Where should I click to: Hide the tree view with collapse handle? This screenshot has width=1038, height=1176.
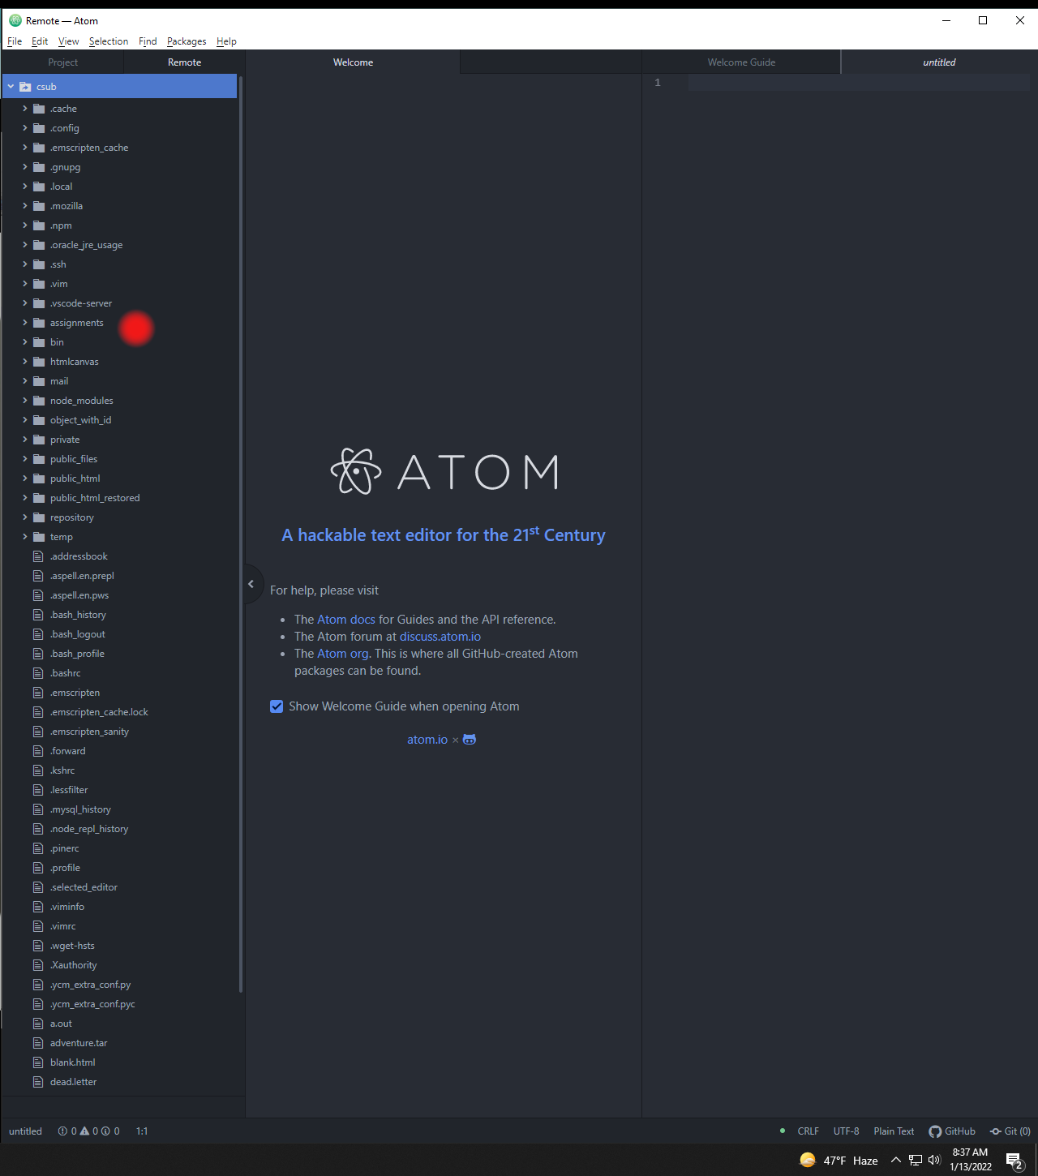click(x=251, y=584)
